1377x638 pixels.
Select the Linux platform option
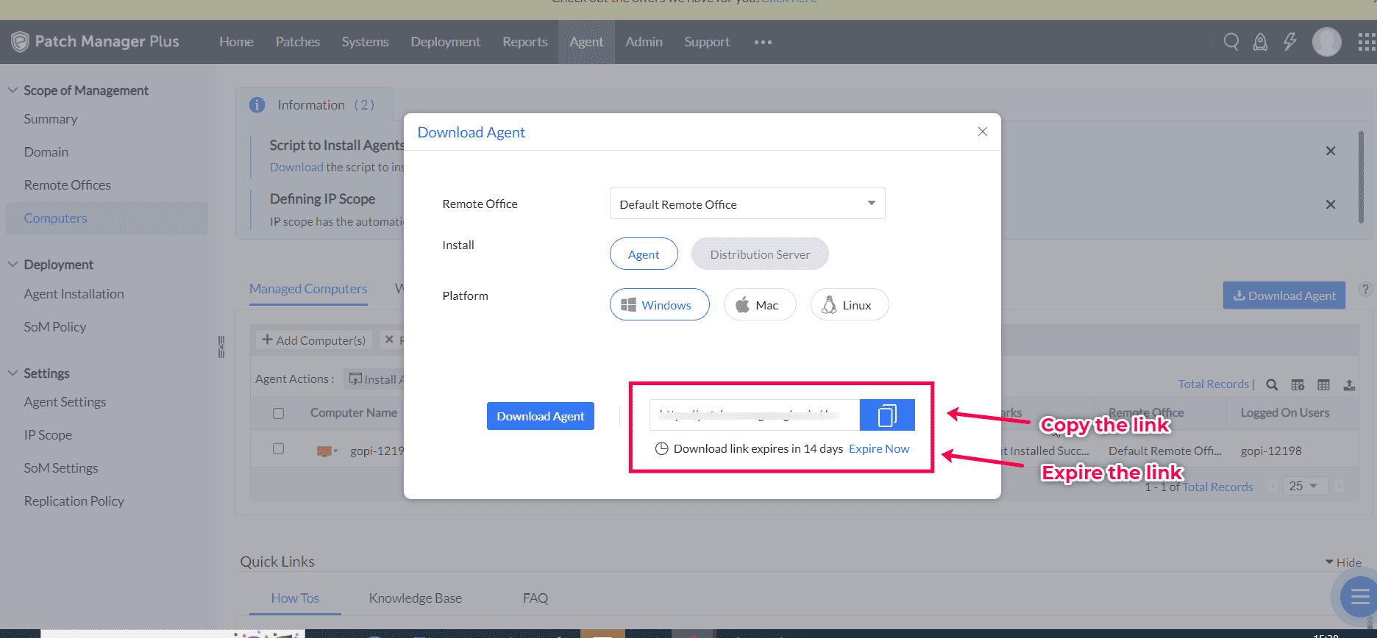850,304
